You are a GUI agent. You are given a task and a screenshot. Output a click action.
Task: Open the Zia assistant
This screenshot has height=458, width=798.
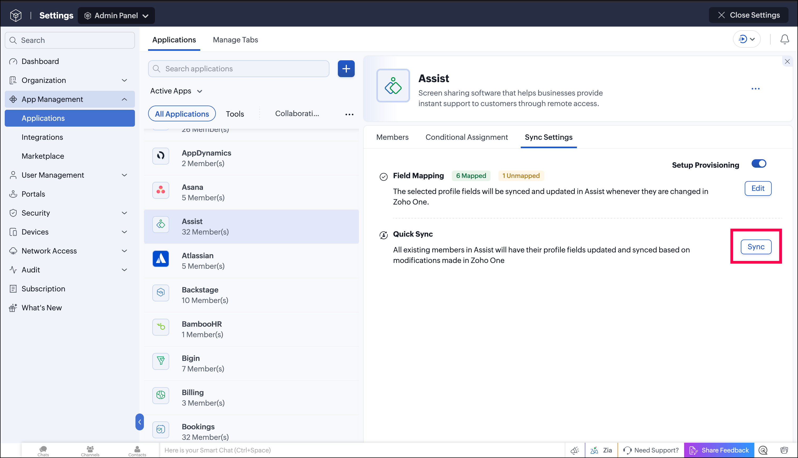pos(601,450)
